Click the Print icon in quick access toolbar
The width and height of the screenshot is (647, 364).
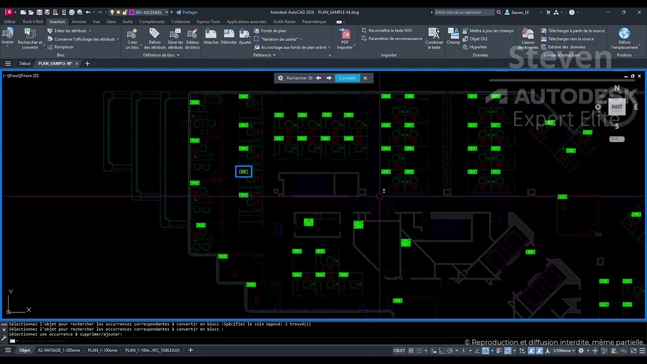pos(71,12)
